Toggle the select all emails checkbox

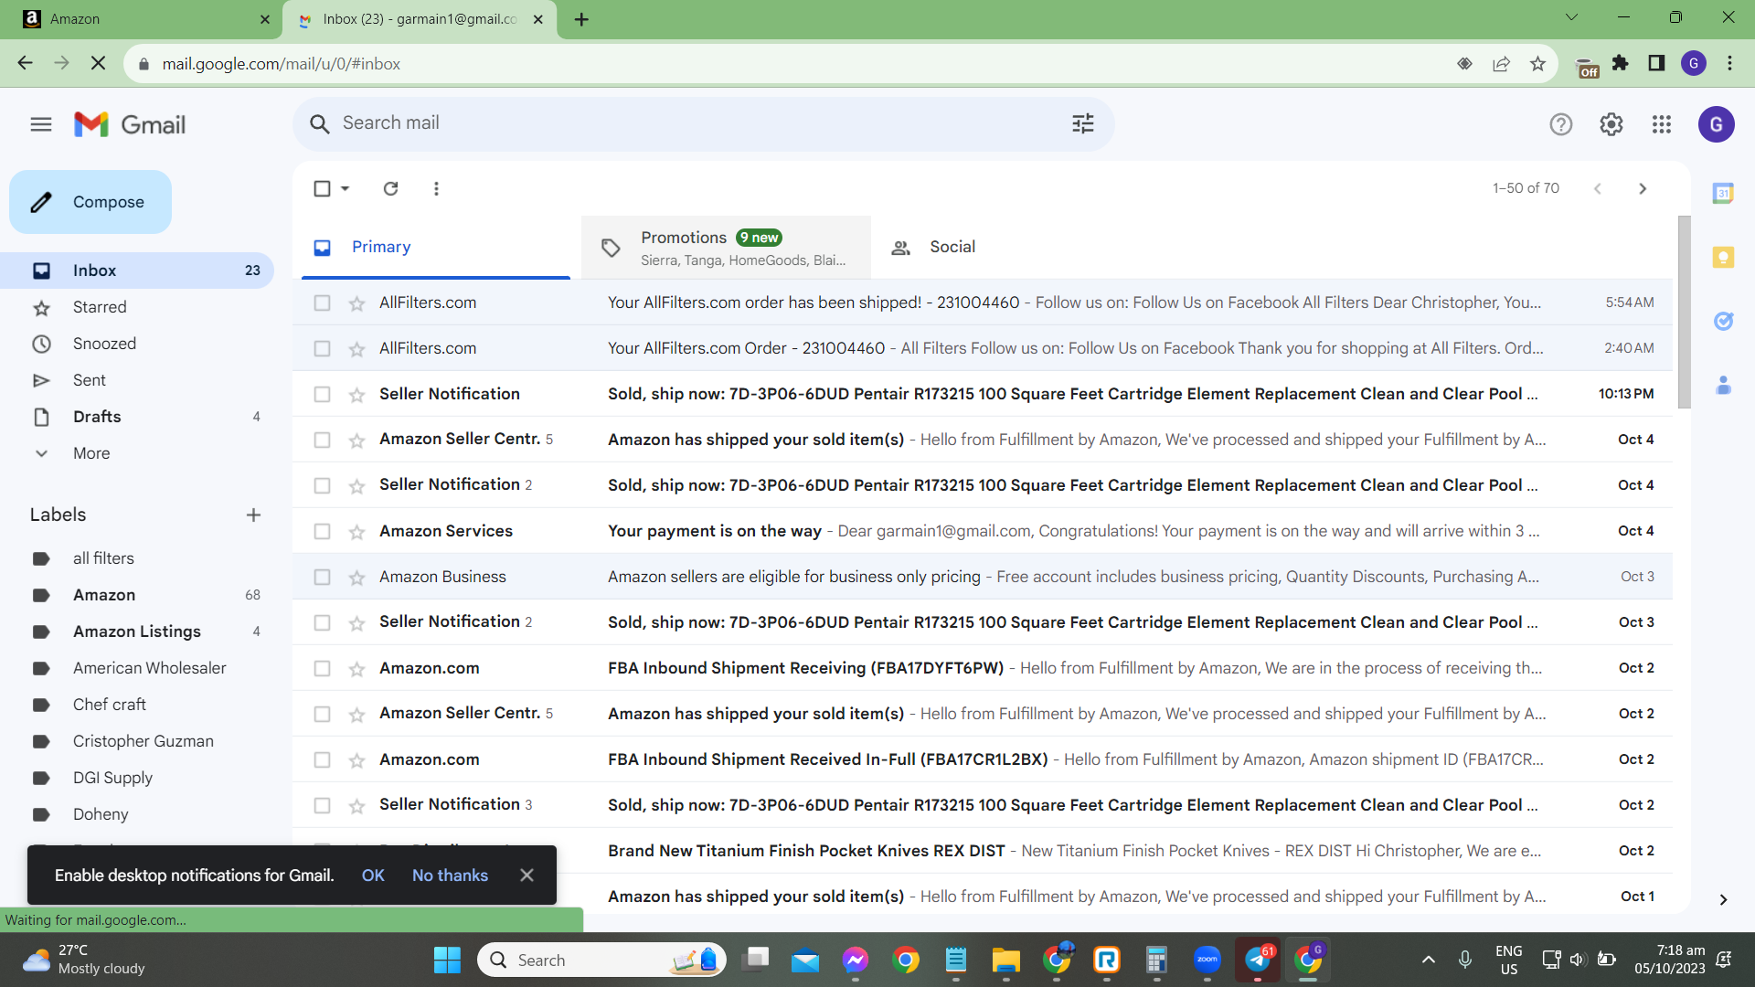pos(322,188)
